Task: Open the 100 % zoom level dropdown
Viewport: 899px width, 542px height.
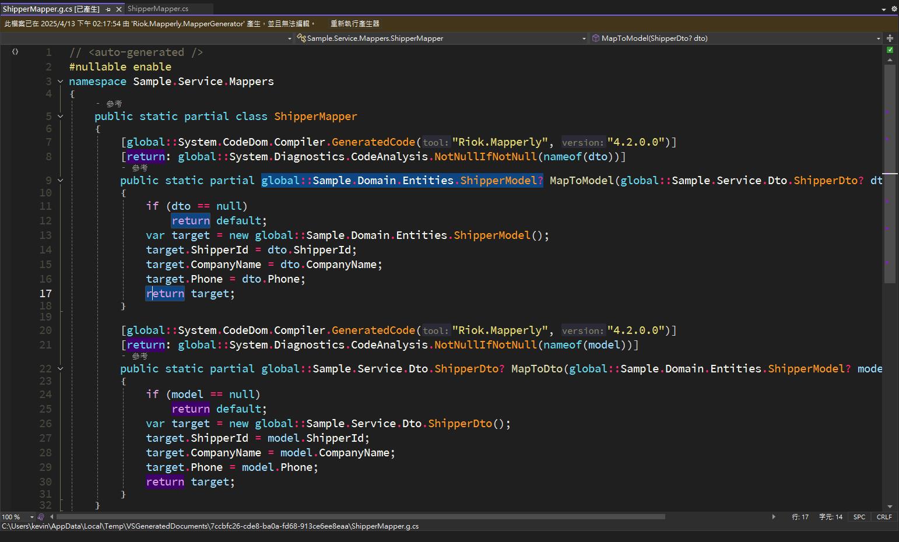Action: point(31,517)
